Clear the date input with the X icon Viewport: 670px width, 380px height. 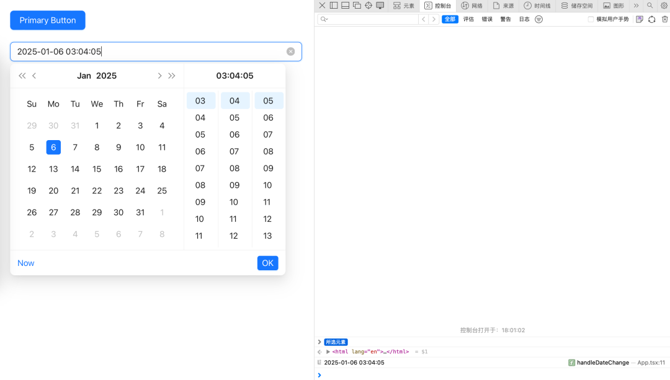point(290,51)
